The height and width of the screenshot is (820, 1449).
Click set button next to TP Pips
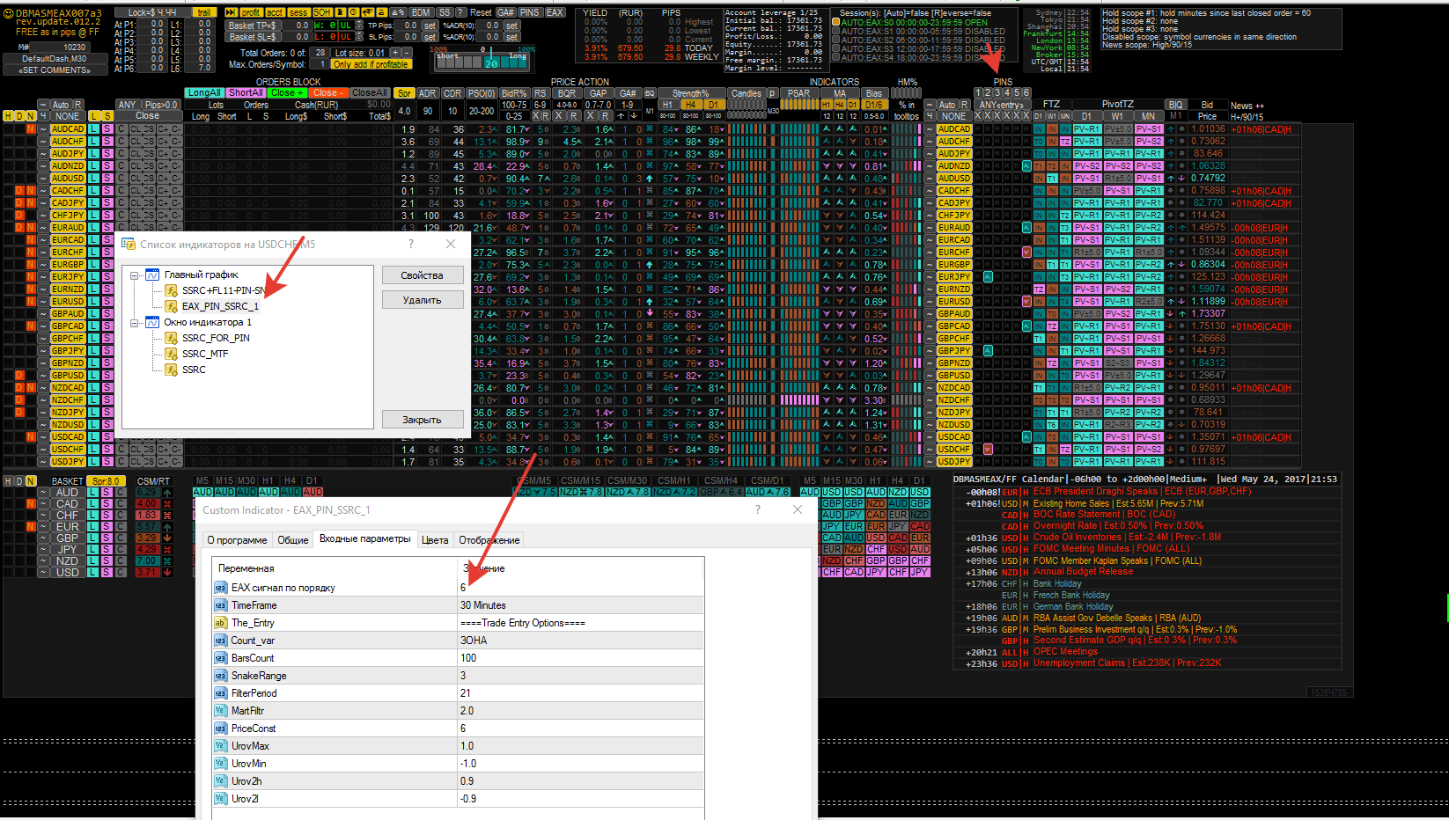pos(429,26)
